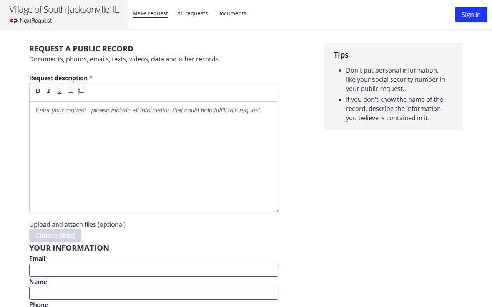The width and height of the screenshot is (492, 307).
Task: Grab the description box resize handle
Action: (276, 210)
